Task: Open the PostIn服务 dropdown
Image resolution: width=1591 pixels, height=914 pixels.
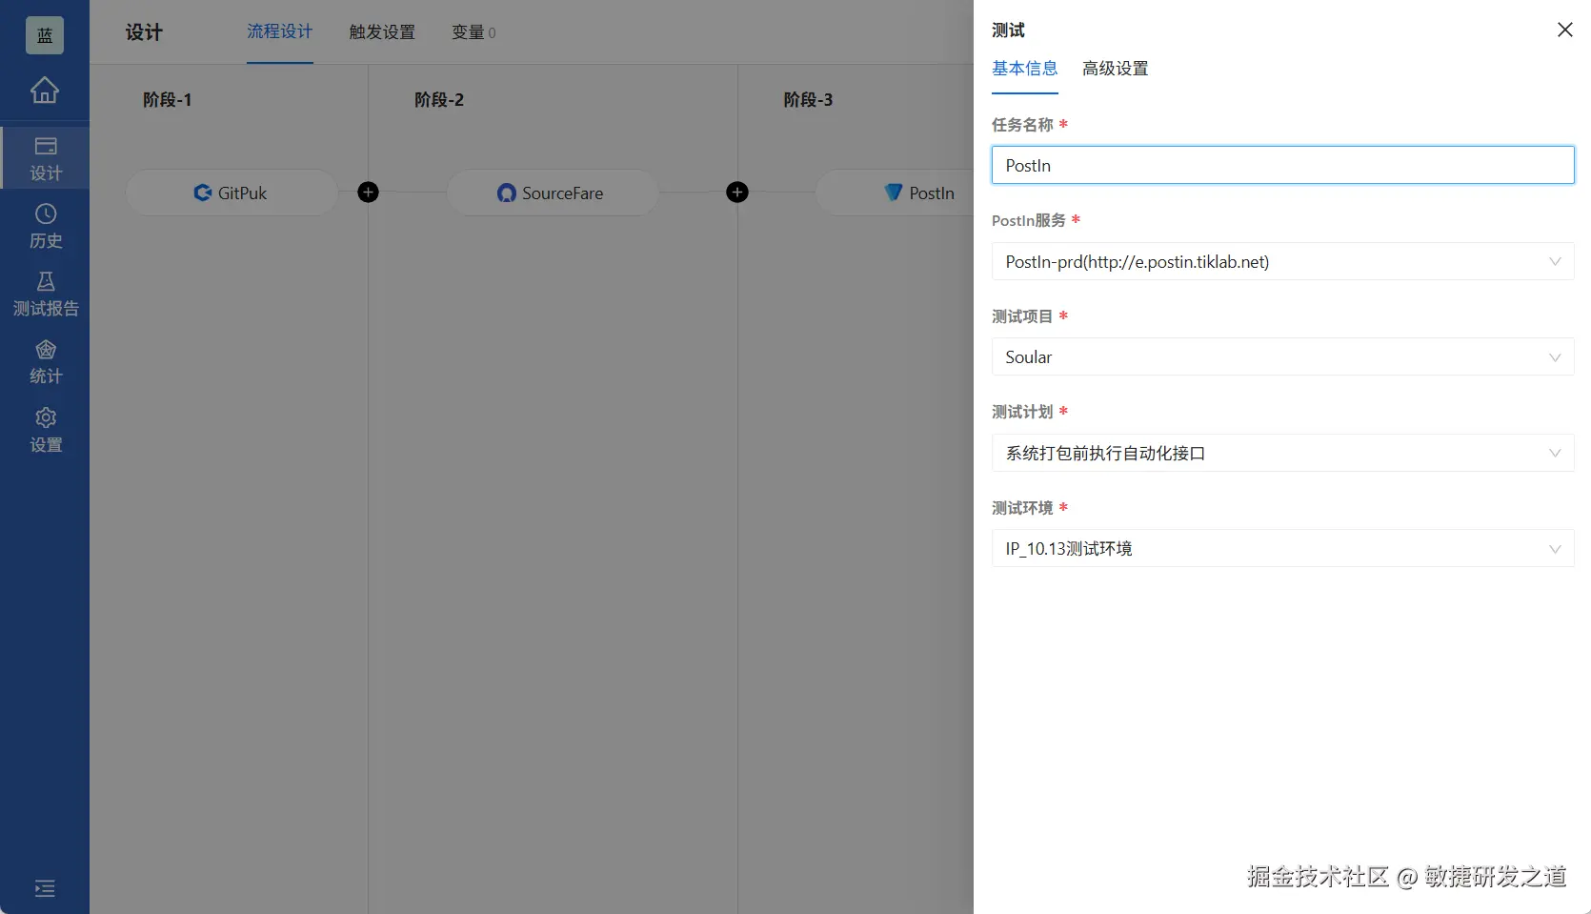Action: coord(1282,261)
